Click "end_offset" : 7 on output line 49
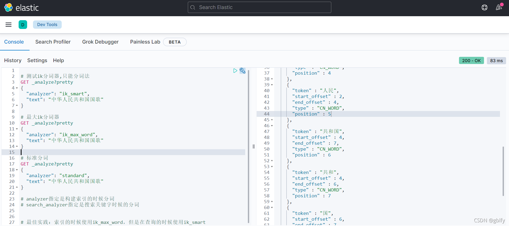 [315, 143]
